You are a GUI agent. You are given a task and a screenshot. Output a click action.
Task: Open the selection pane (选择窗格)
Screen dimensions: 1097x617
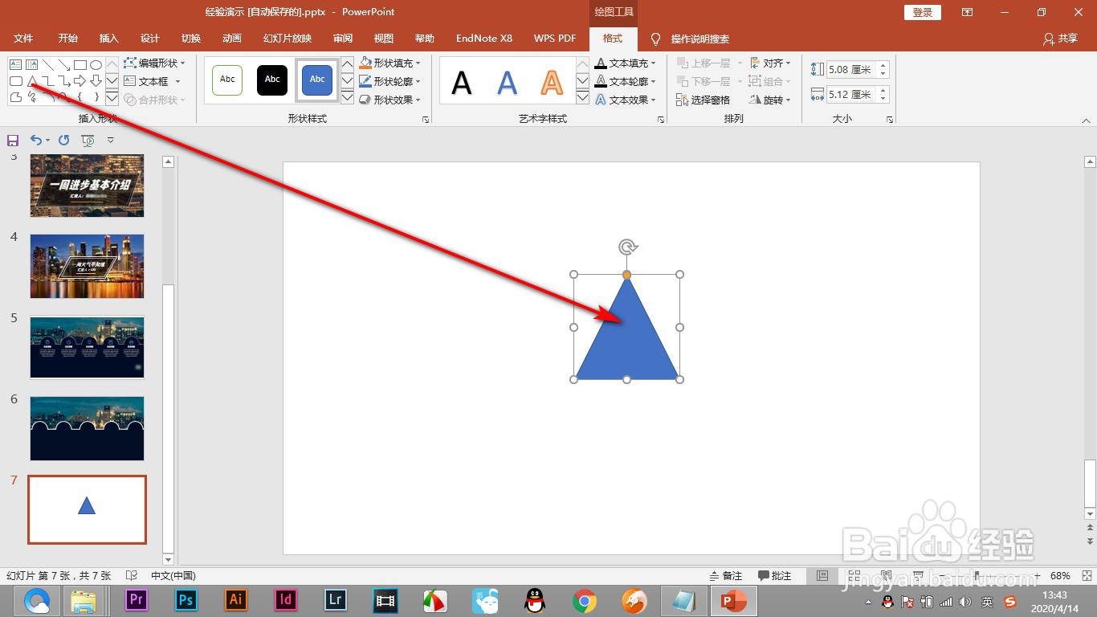click(703, 100)
